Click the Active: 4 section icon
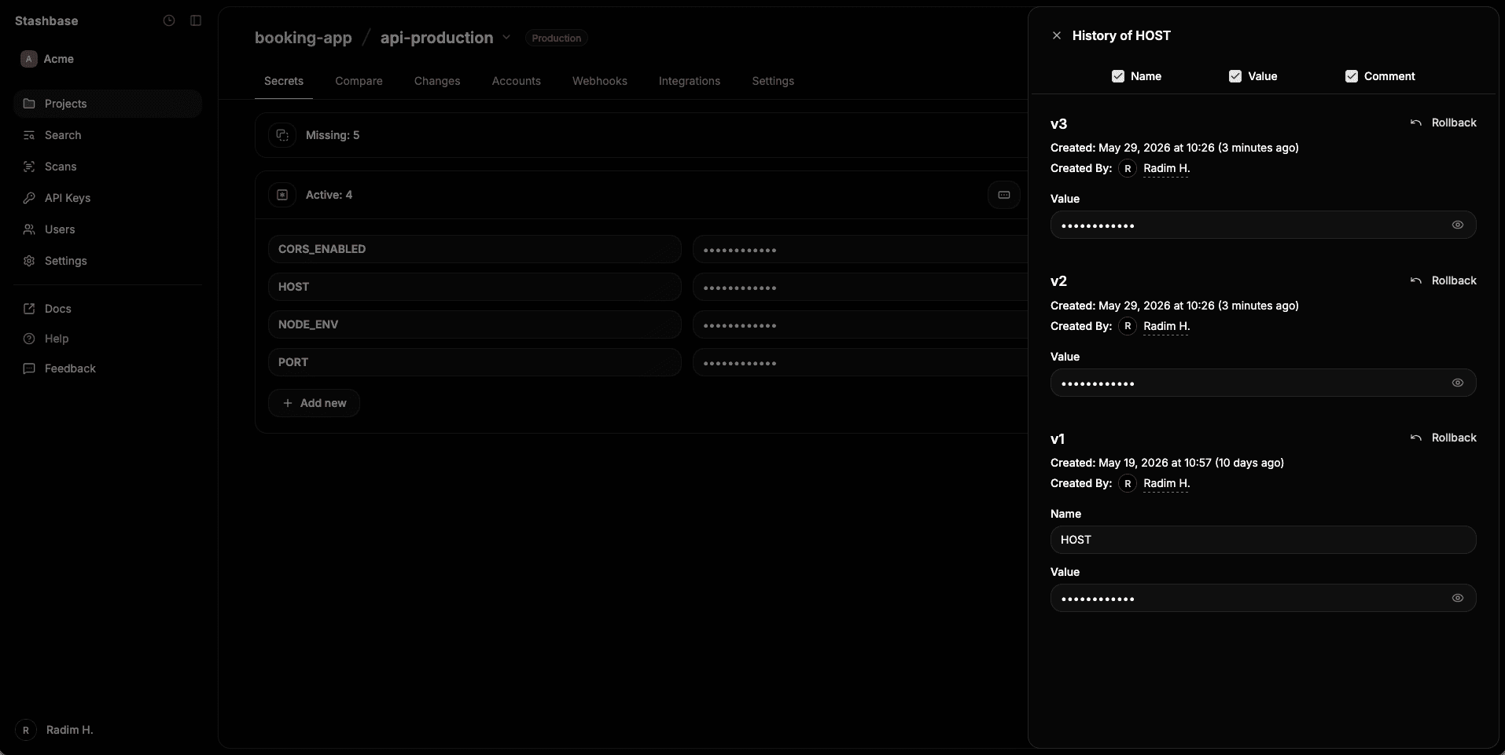The width and height of the screenshot is (1505, 755). pos(282,195)
